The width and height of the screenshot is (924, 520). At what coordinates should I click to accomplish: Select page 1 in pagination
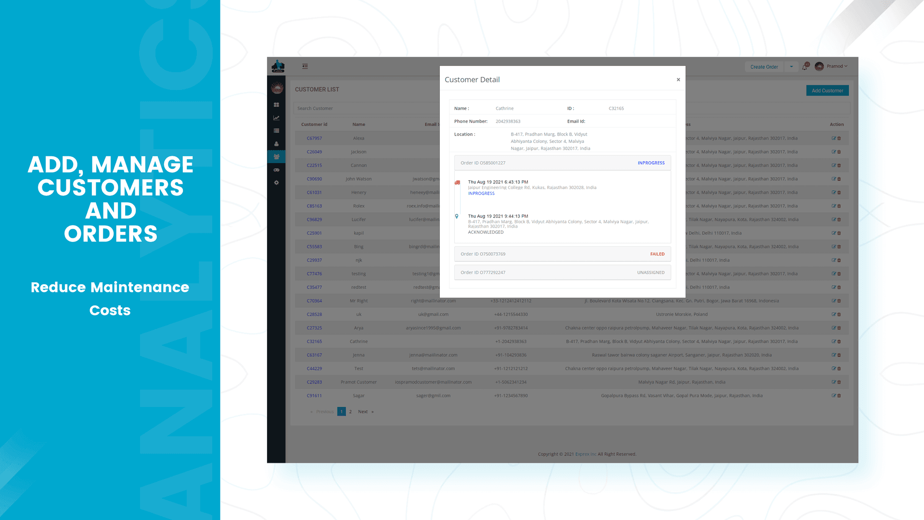[x=342, y=411]
